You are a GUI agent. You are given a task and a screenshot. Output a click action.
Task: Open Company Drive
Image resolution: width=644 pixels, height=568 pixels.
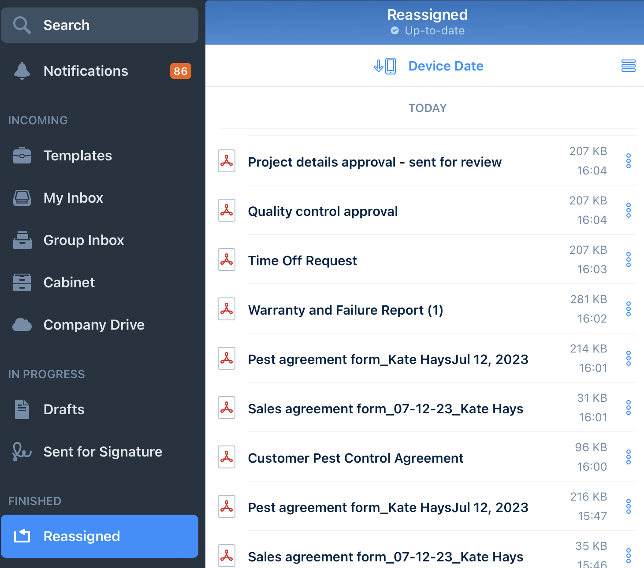(x=94, y=325)
